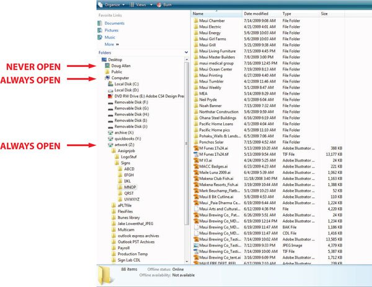Click the Maui Chamber folder icon
372x287 pixels.
(x=196, y=20)
